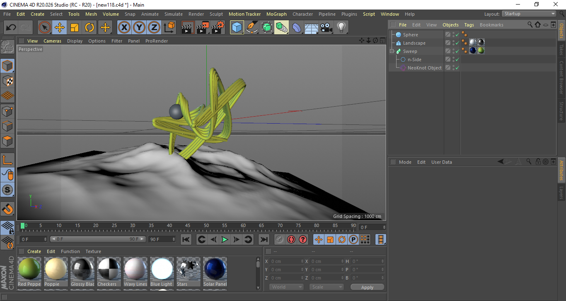Open Attributes User Data menu
The width and height of the screenshot is (566, 301).
[x=442, y=162]
